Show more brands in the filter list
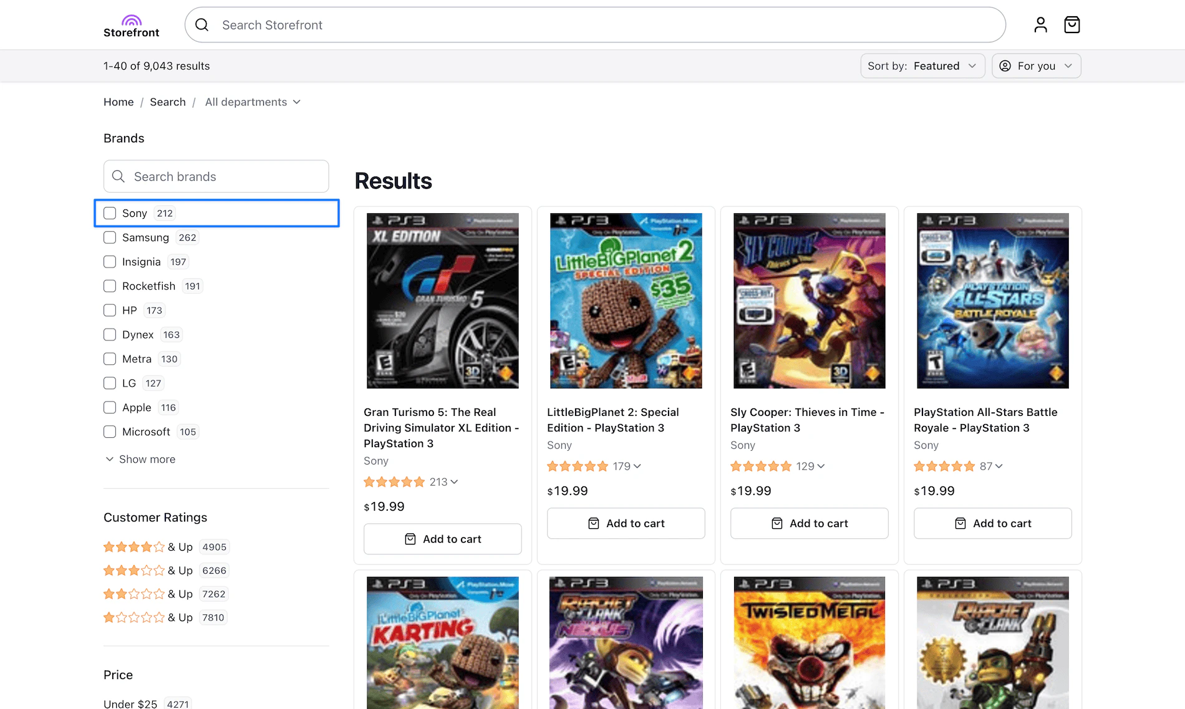The image size is (1185, 709). coord(140,459)
